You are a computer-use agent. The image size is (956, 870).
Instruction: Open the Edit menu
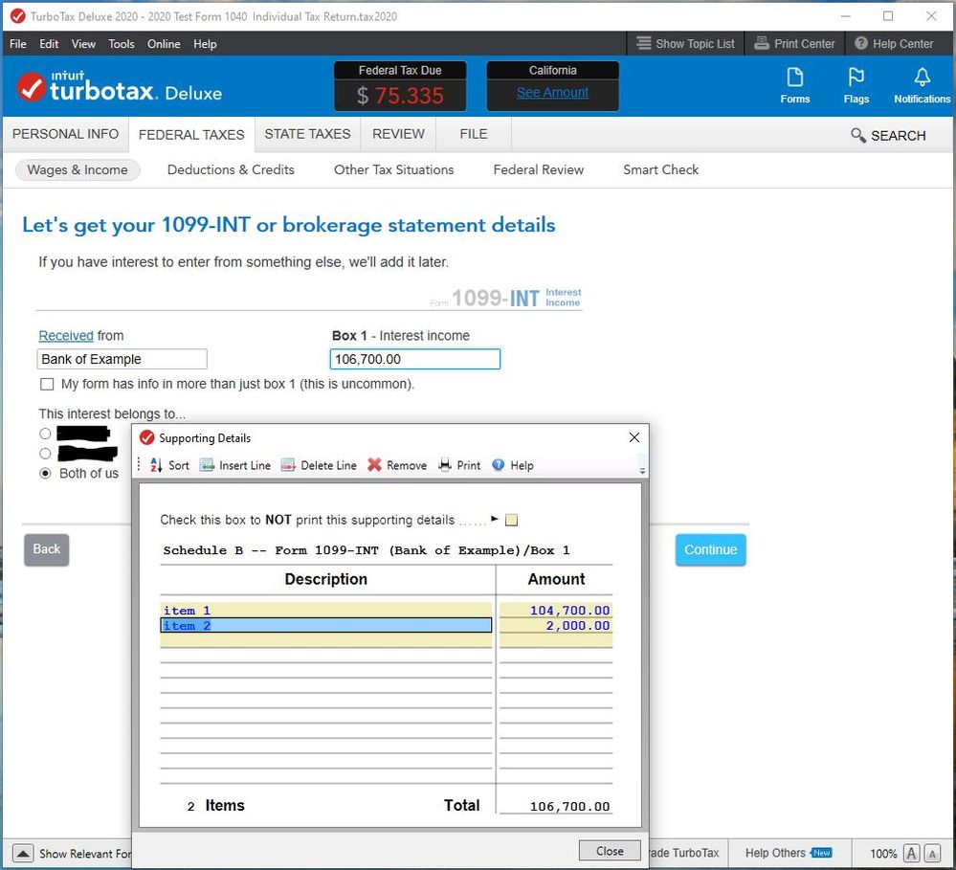[49, 44]
